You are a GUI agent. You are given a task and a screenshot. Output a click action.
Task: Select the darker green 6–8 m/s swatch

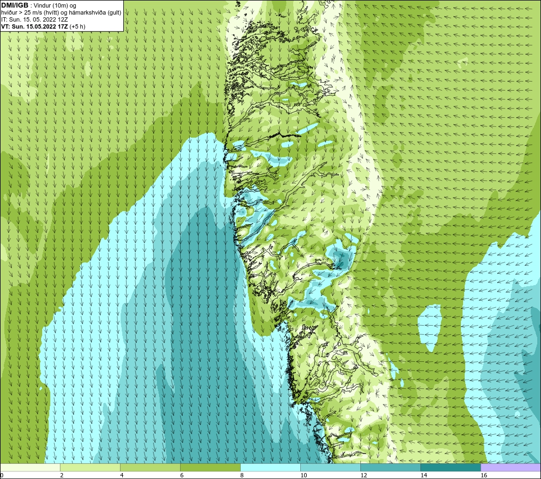click(x=210, y=467)
